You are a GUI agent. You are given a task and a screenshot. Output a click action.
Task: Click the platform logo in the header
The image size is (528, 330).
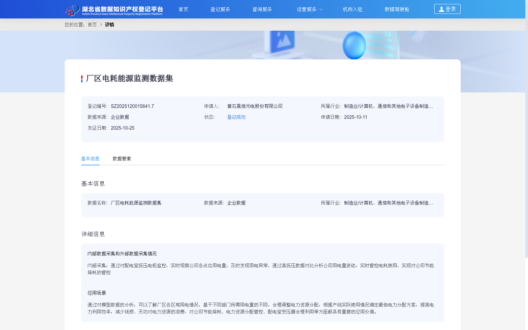coord(114,10)
